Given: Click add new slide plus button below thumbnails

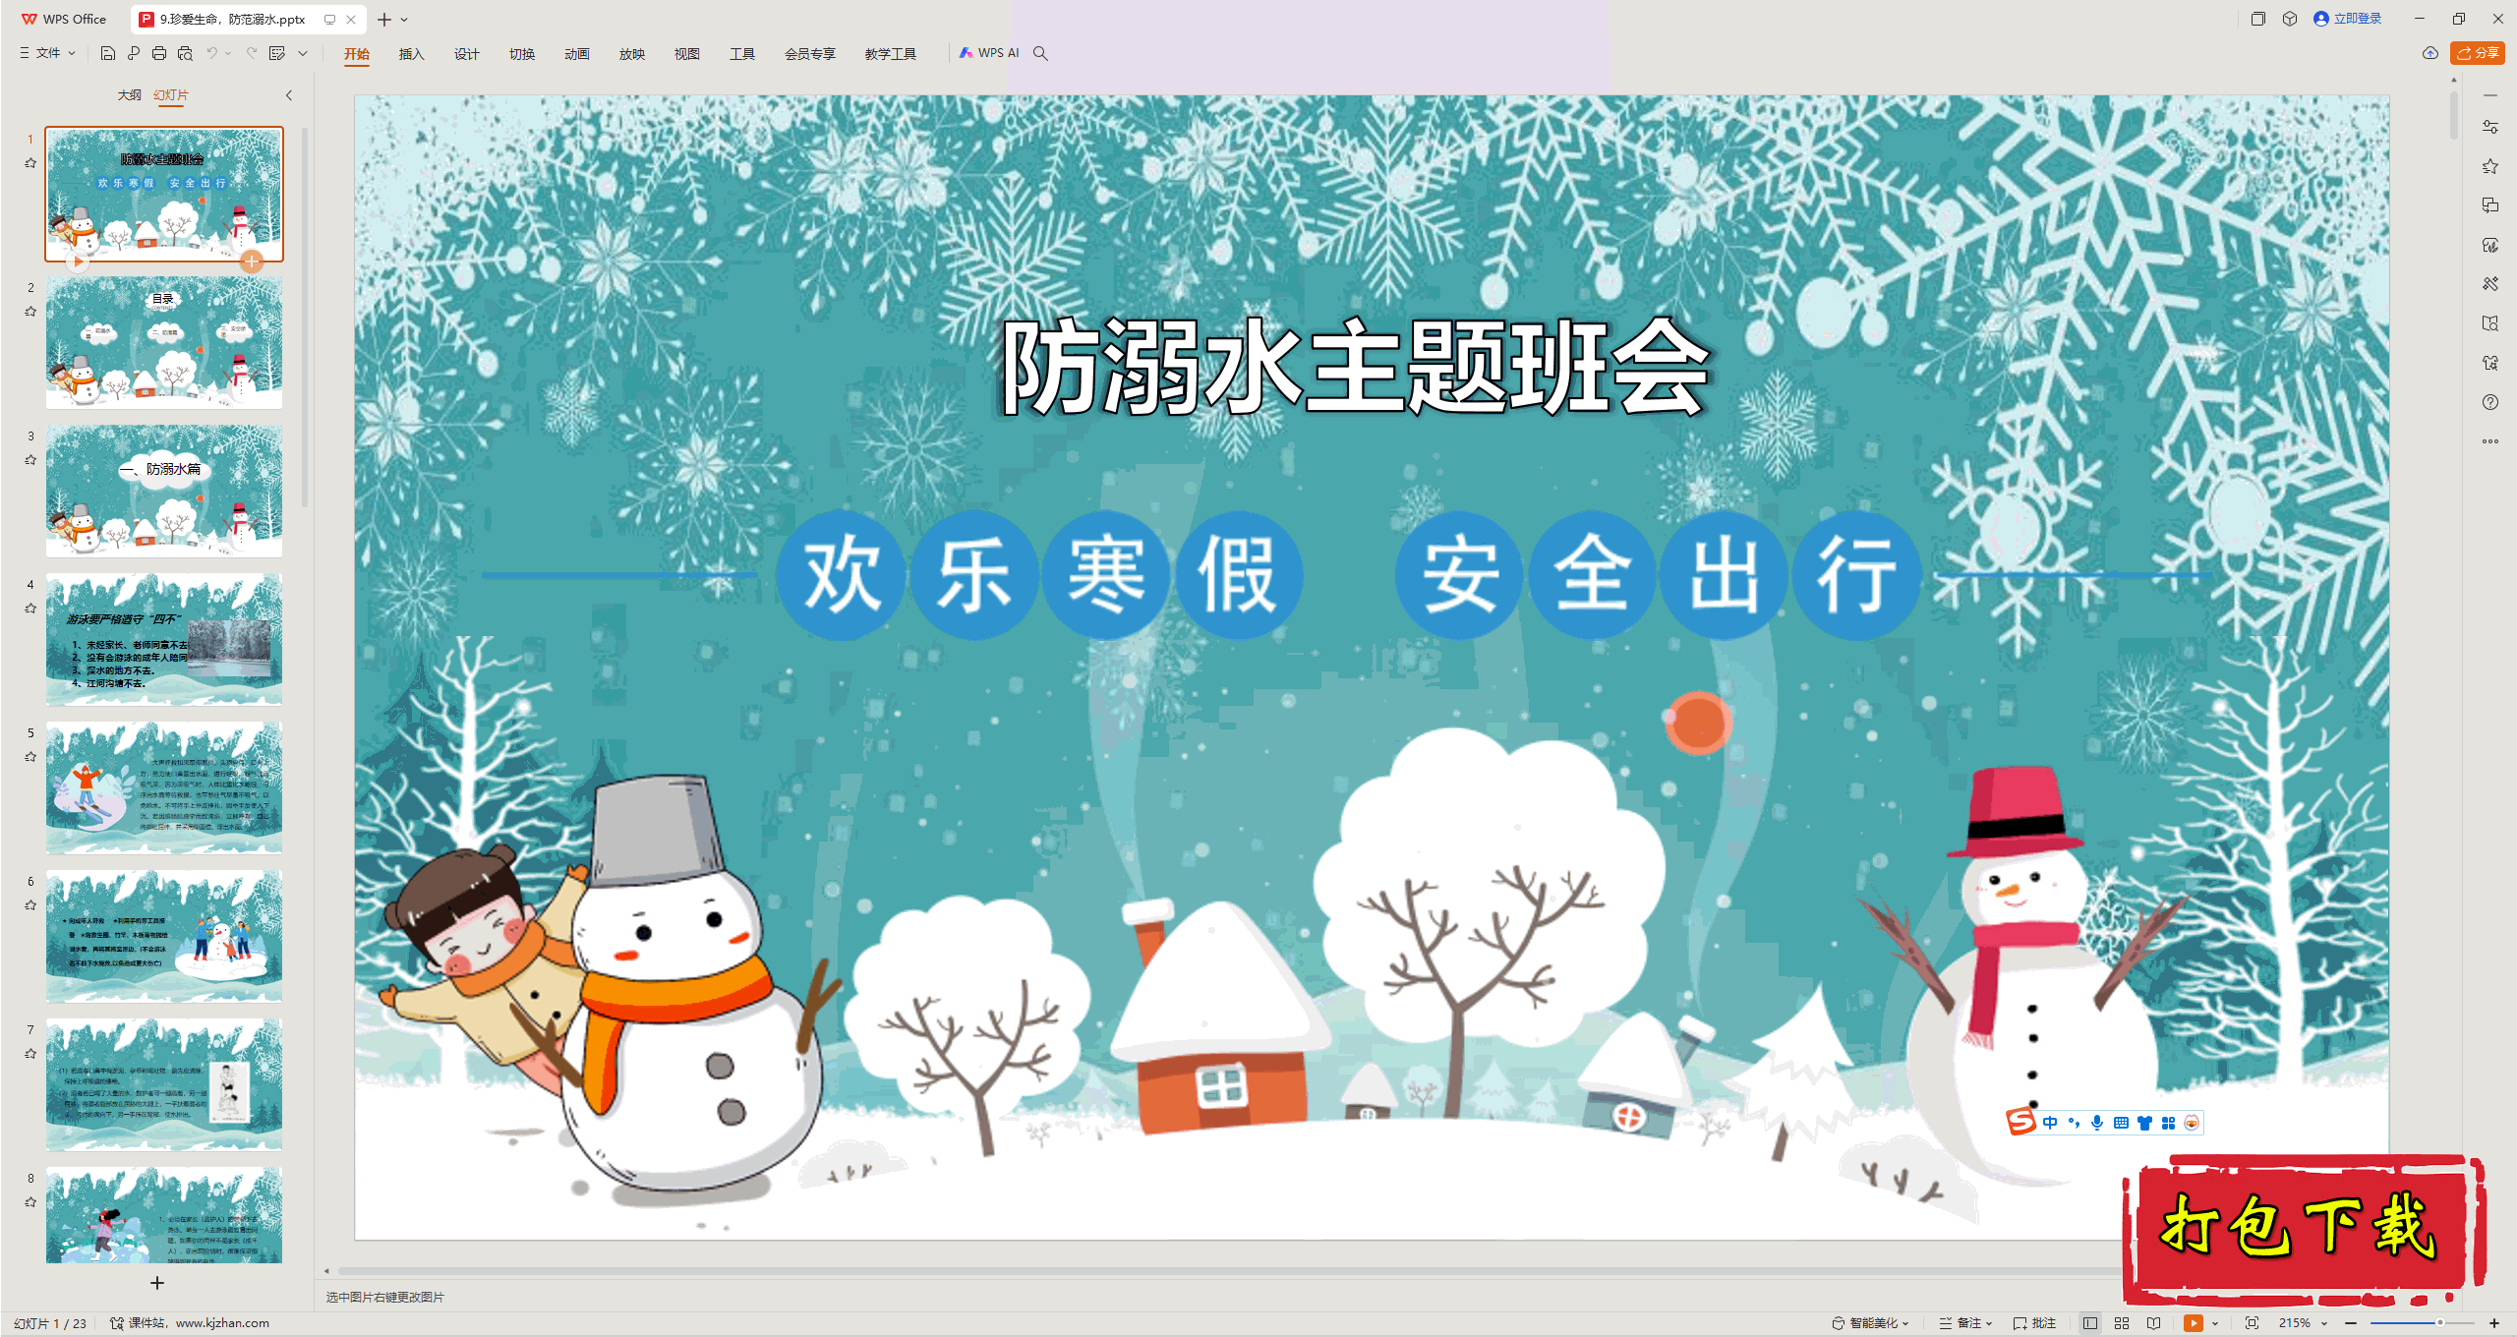Looking at the screenshot, I should click(157, 1283).
